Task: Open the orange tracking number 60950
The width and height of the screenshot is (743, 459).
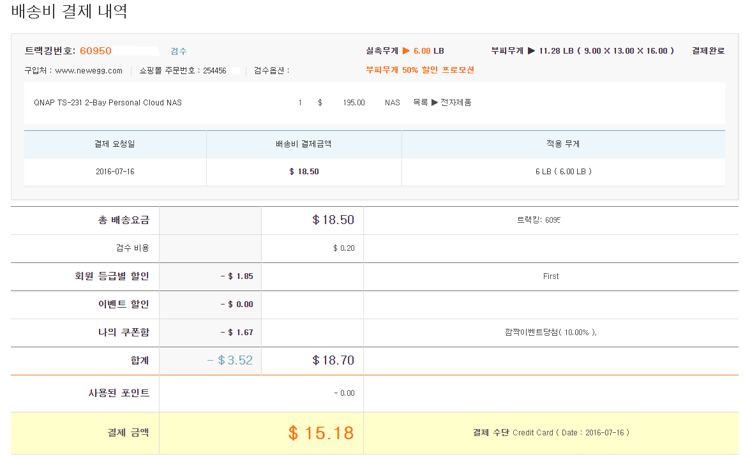Action: point(96,51)
